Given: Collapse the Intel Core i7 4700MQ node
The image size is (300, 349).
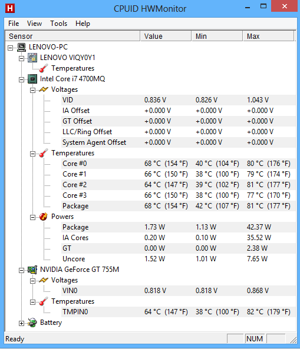Looking at the screenshot, I should [21, 79].
